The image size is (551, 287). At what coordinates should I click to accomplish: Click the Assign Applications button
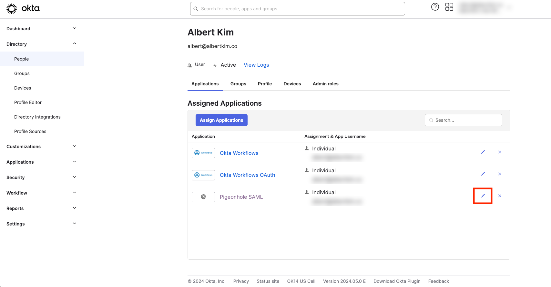(x=221, y=120)
